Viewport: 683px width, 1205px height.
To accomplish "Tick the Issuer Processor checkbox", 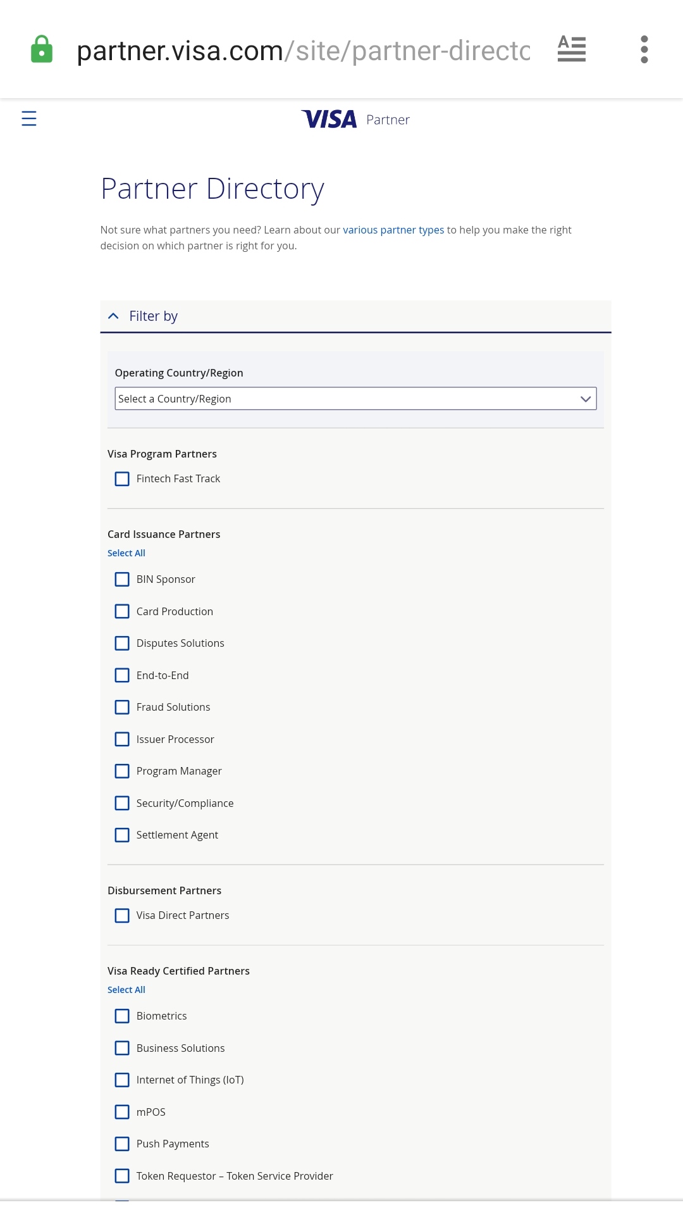I will click(x=122, y=739).
